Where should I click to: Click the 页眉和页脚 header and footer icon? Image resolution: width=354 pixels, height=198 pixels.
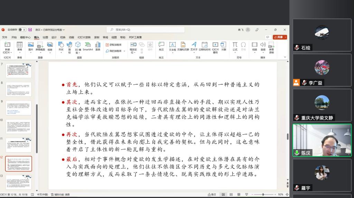183,46
